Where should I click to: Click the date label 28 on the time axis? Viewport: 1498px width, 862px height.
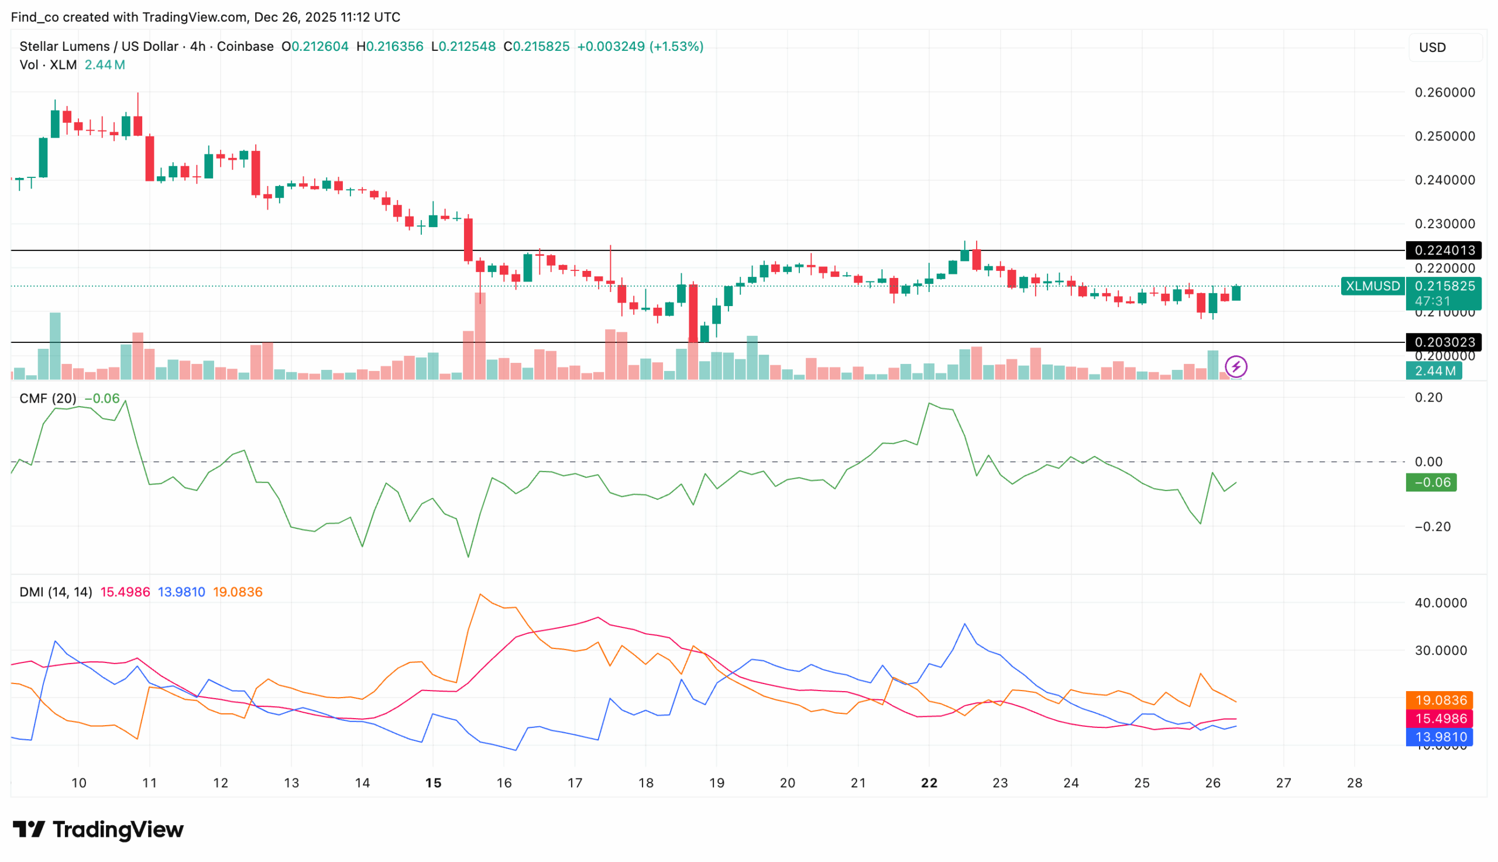coord(1354,783)
